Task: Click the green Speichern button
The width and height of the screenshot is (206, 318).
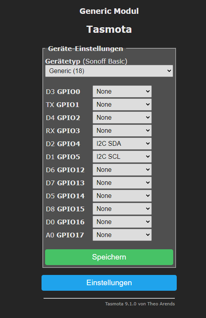Action: [x=109, y=257]
